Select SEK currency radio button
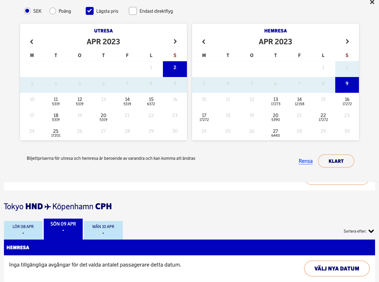379x282 pixels. tap(27, 11)
